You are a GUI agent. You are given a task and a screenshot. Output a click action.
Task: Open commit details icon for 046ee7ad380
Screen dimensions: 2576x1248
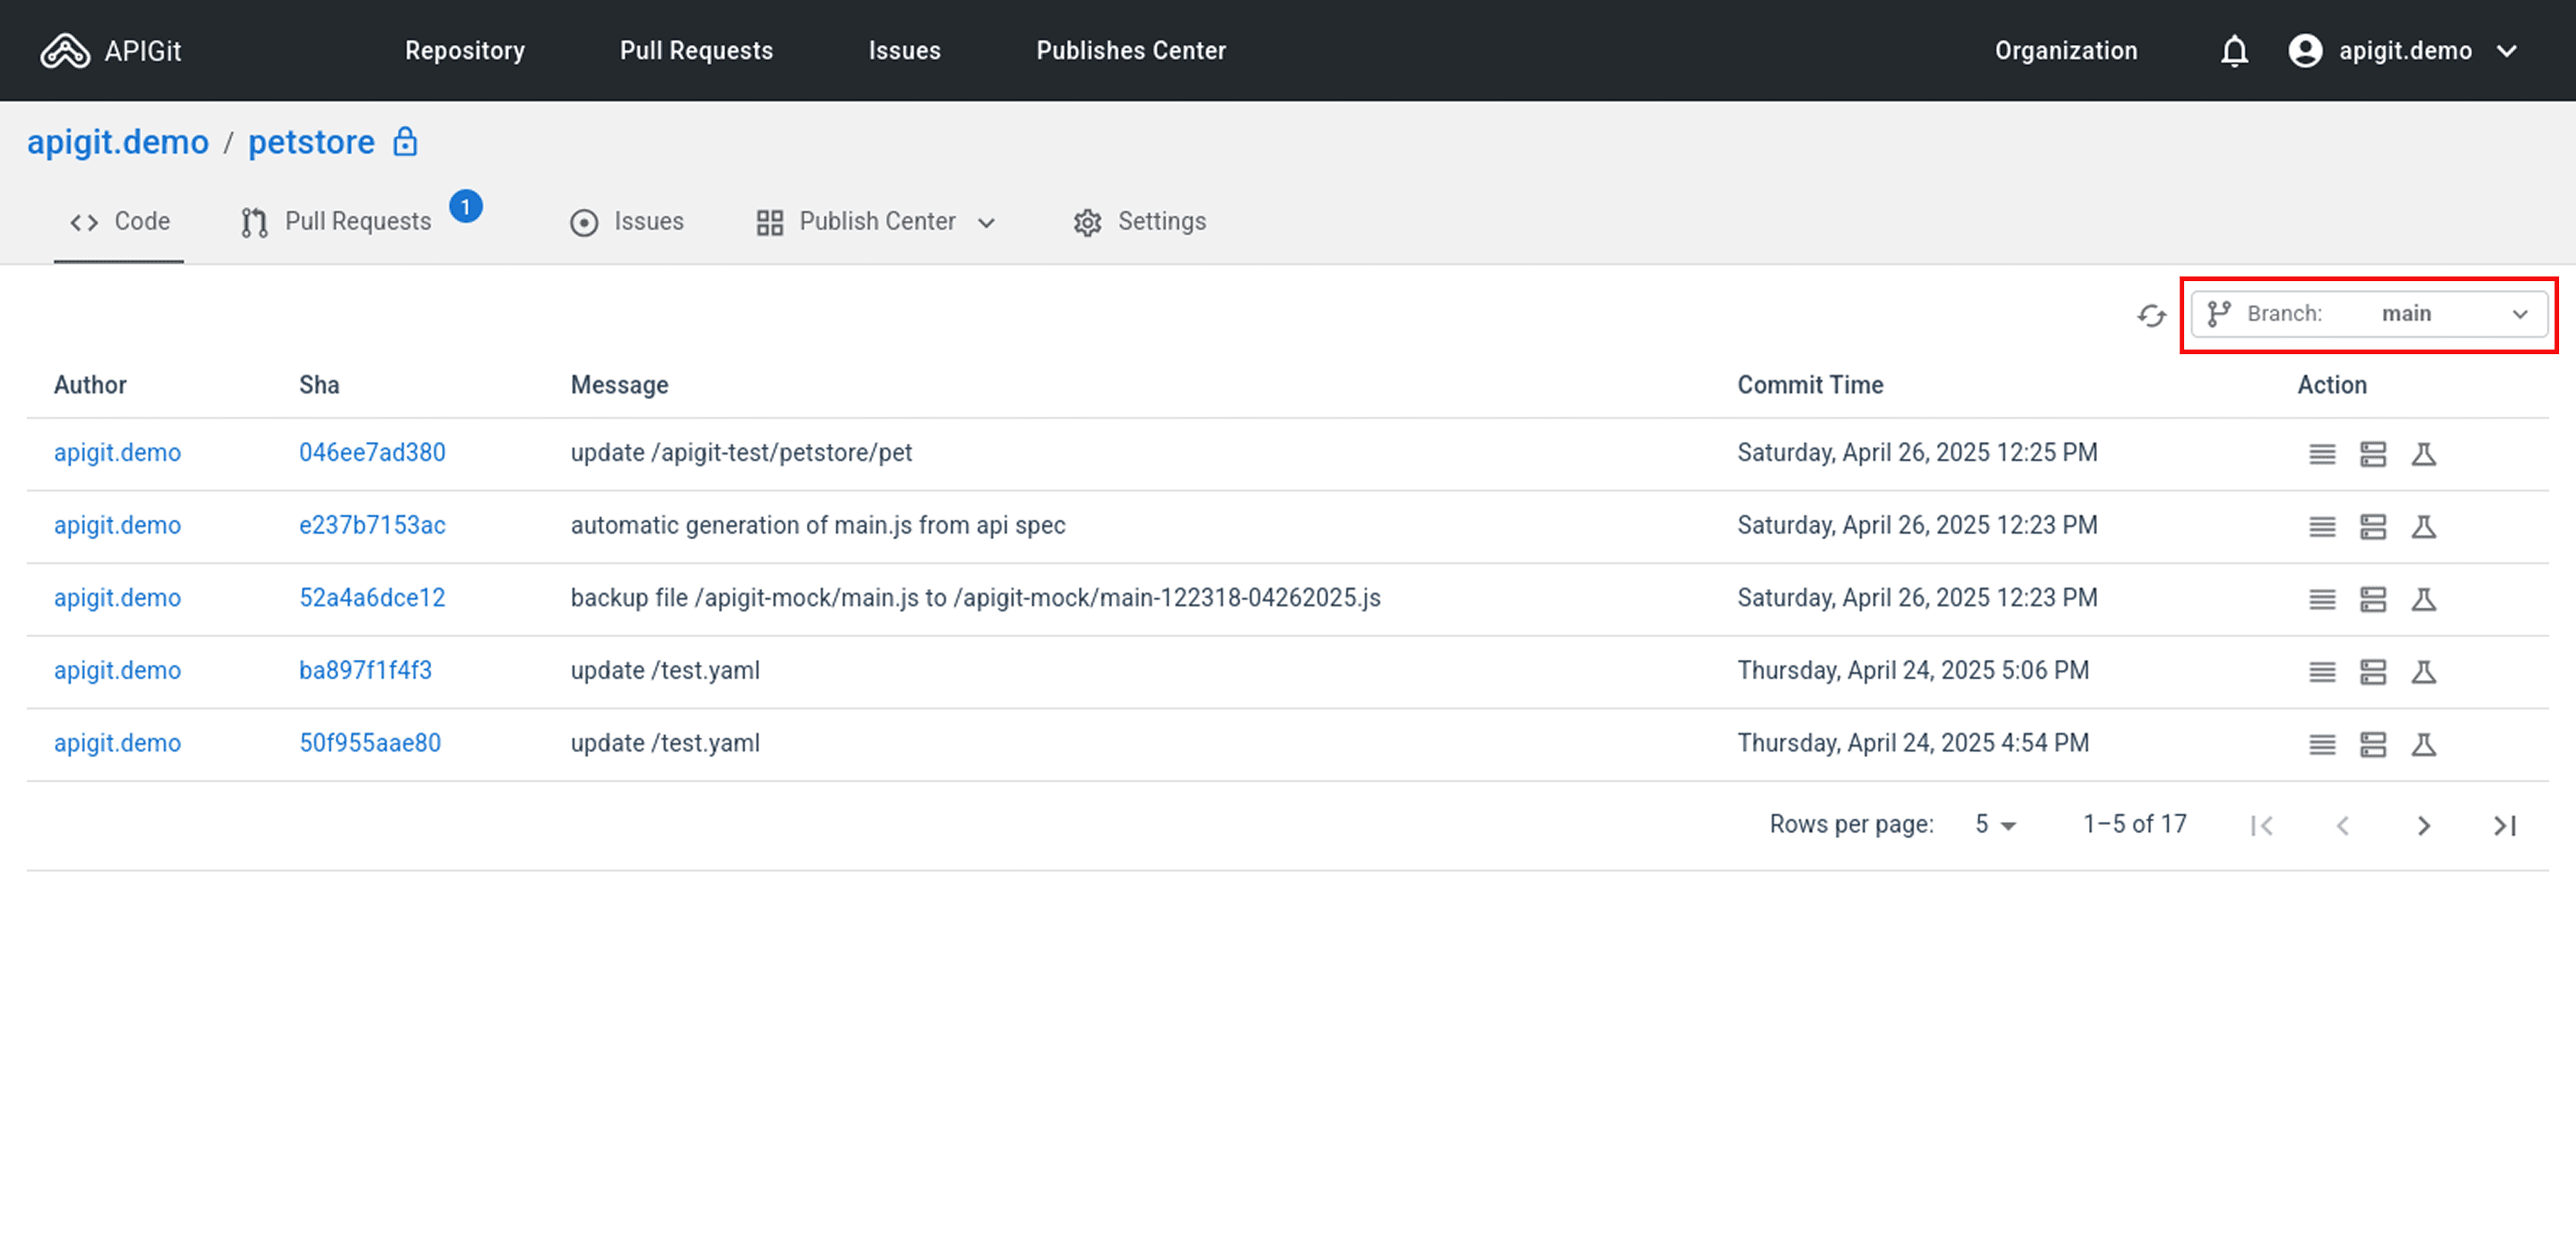pos(2322,454)
